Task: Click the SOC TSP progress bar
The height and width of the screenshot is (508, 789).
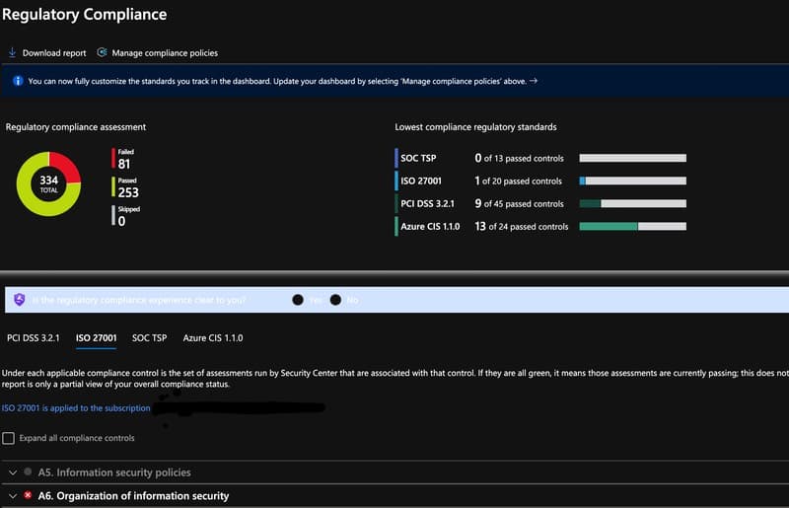Action: click(632, 158)
